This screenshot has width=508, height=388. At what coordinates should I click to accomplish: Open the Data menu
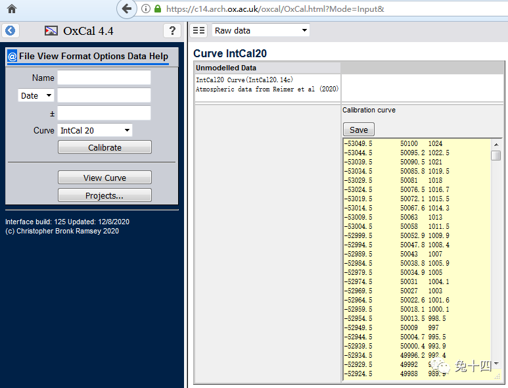(x=137, y=56)
